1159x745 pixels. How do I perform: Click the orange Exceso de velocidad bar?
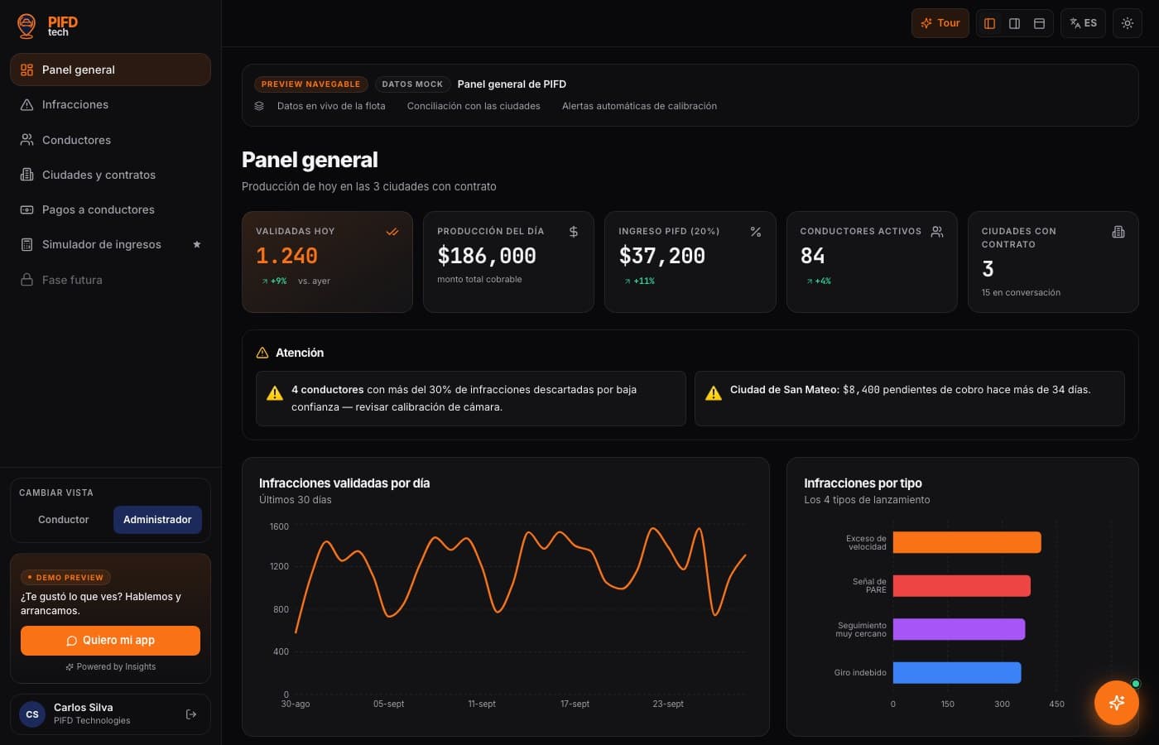tap(967, 542)
